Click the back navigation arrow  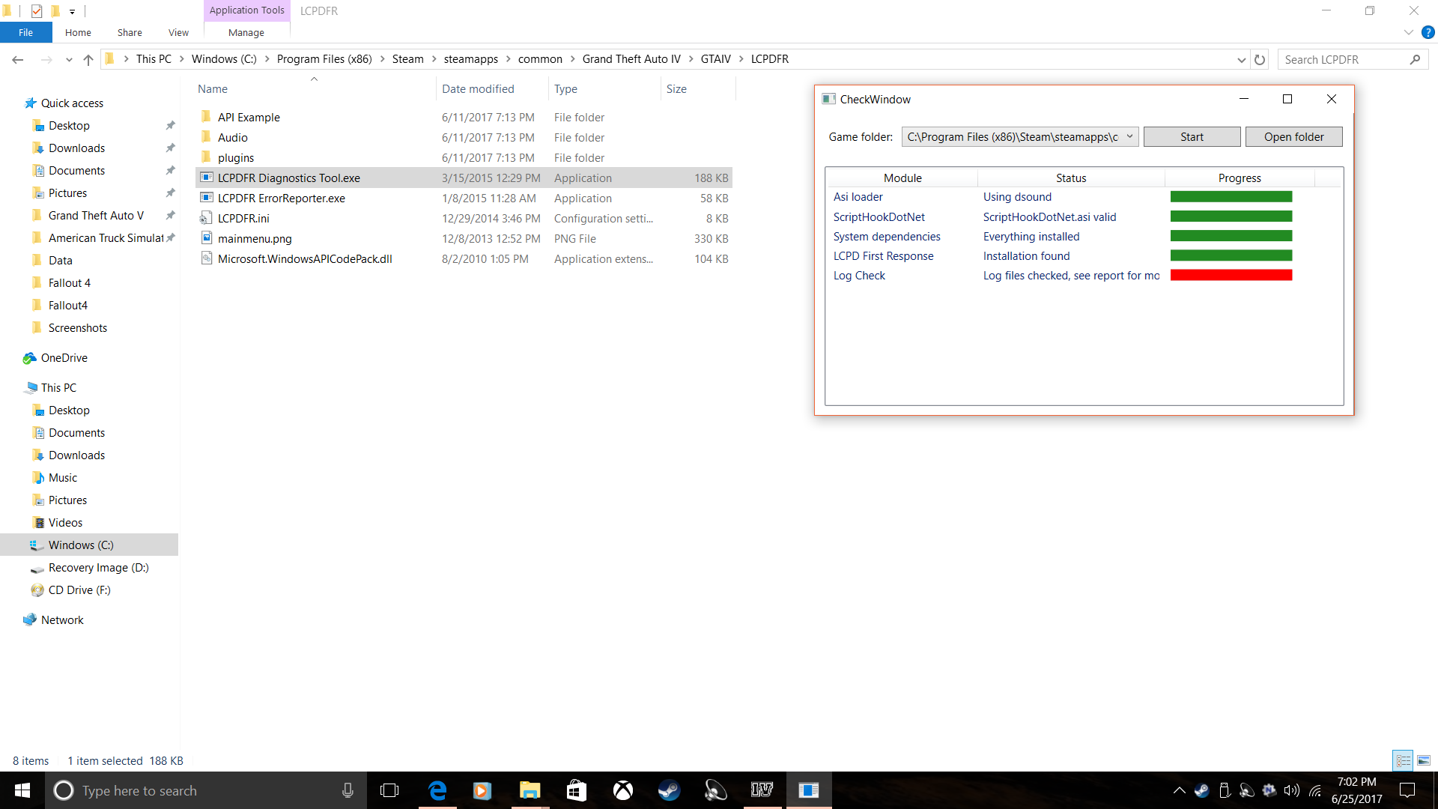18,60
